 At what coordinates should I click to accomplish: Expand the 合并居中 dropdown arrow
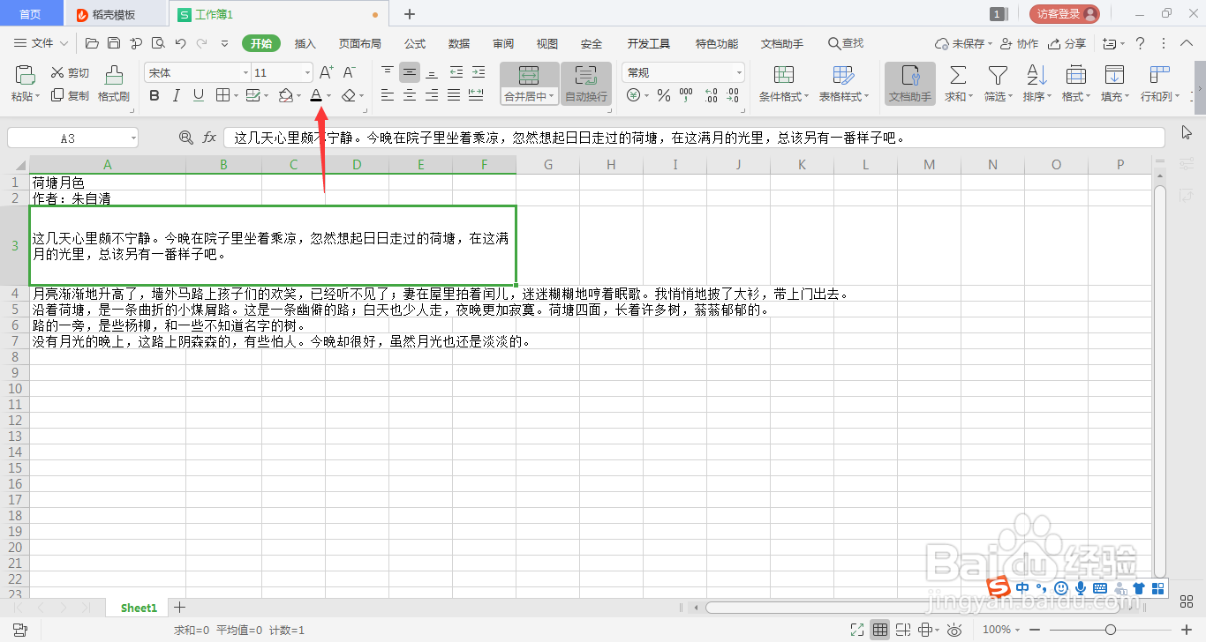click(552, 97)
